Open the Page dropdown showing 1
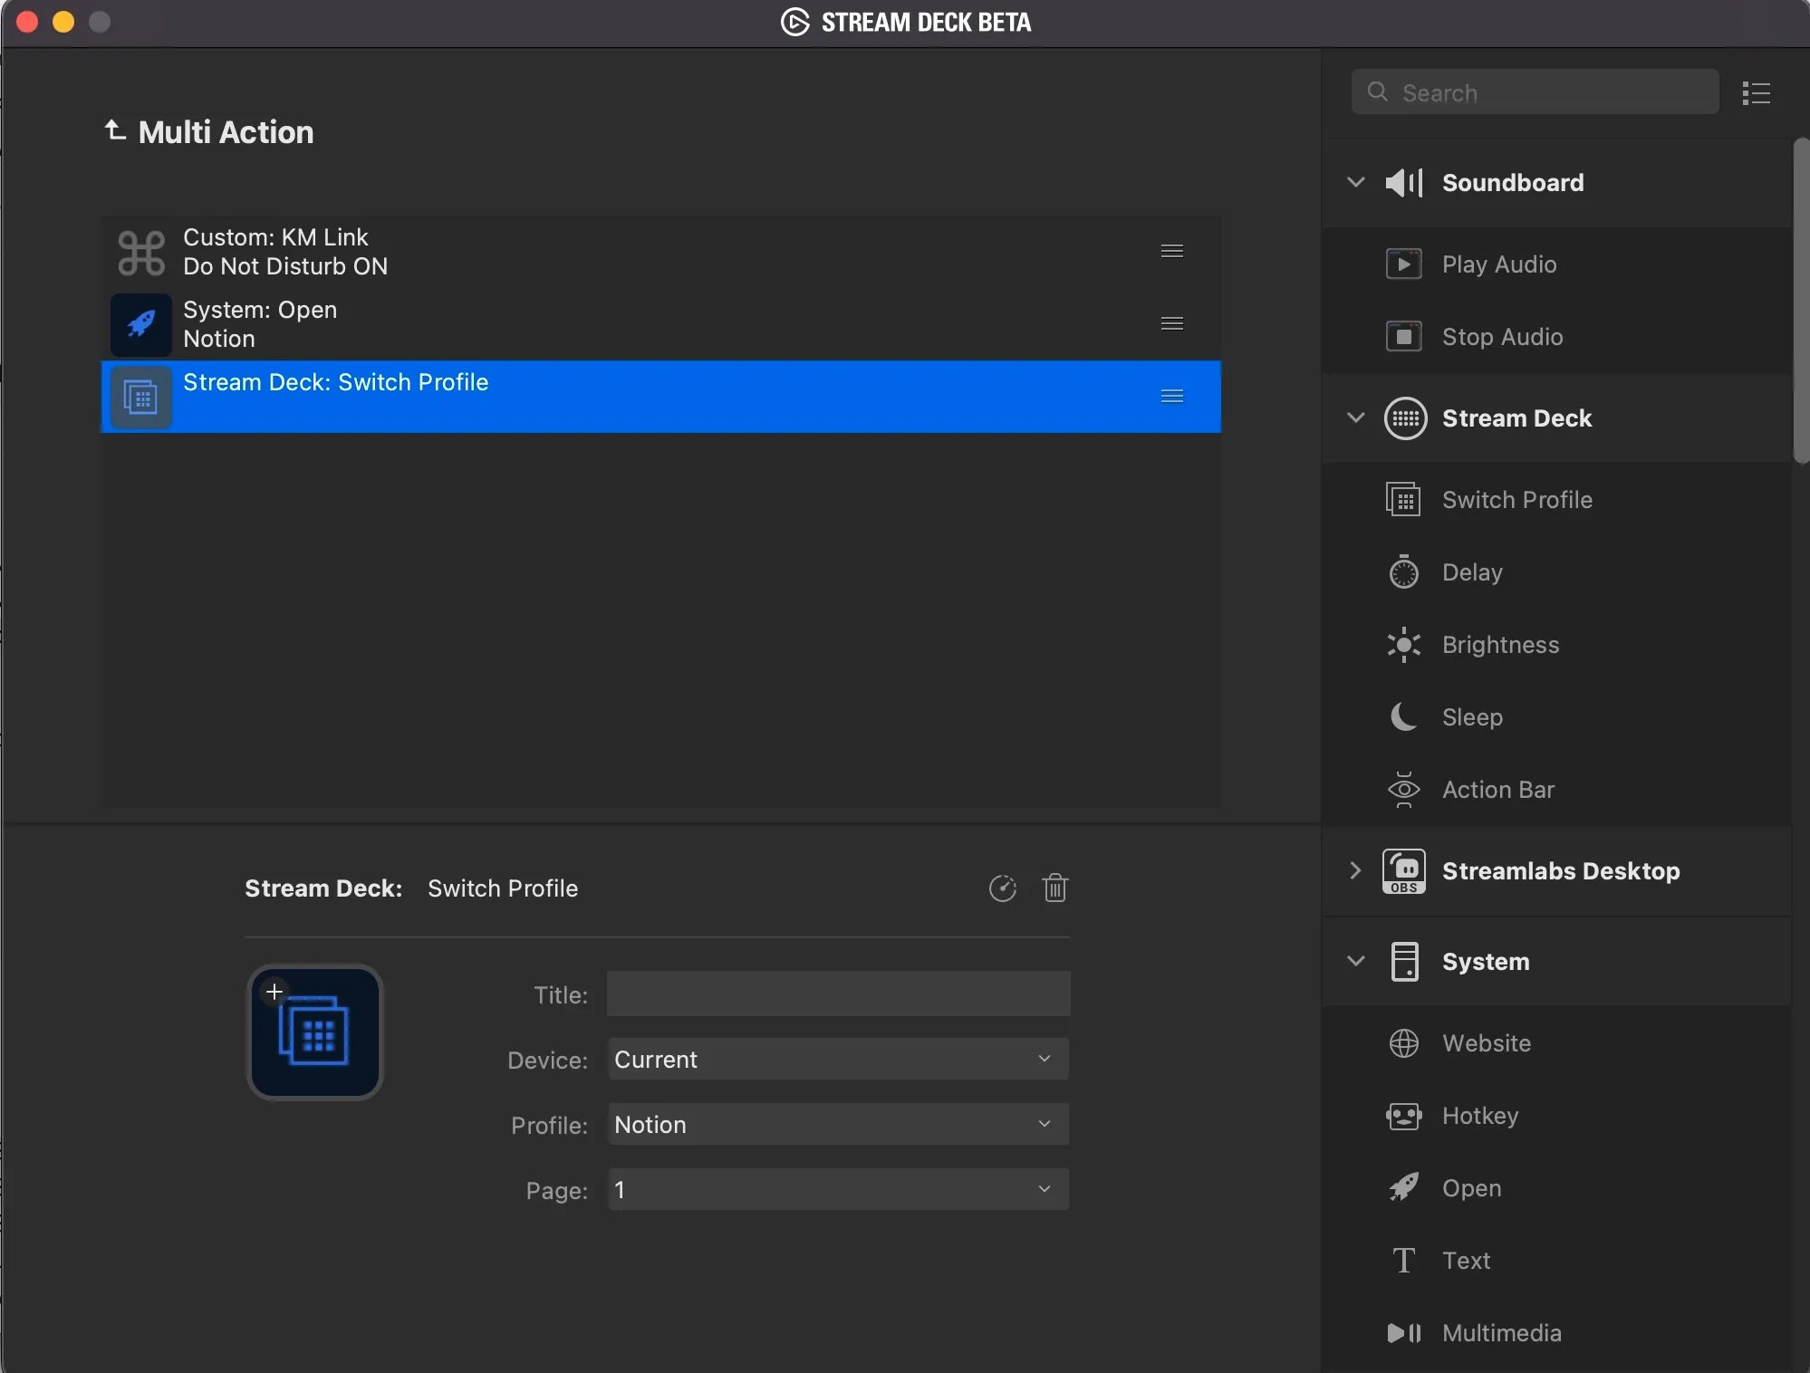Viewport: 1810px width, 1373px height. coord(838,1189)
